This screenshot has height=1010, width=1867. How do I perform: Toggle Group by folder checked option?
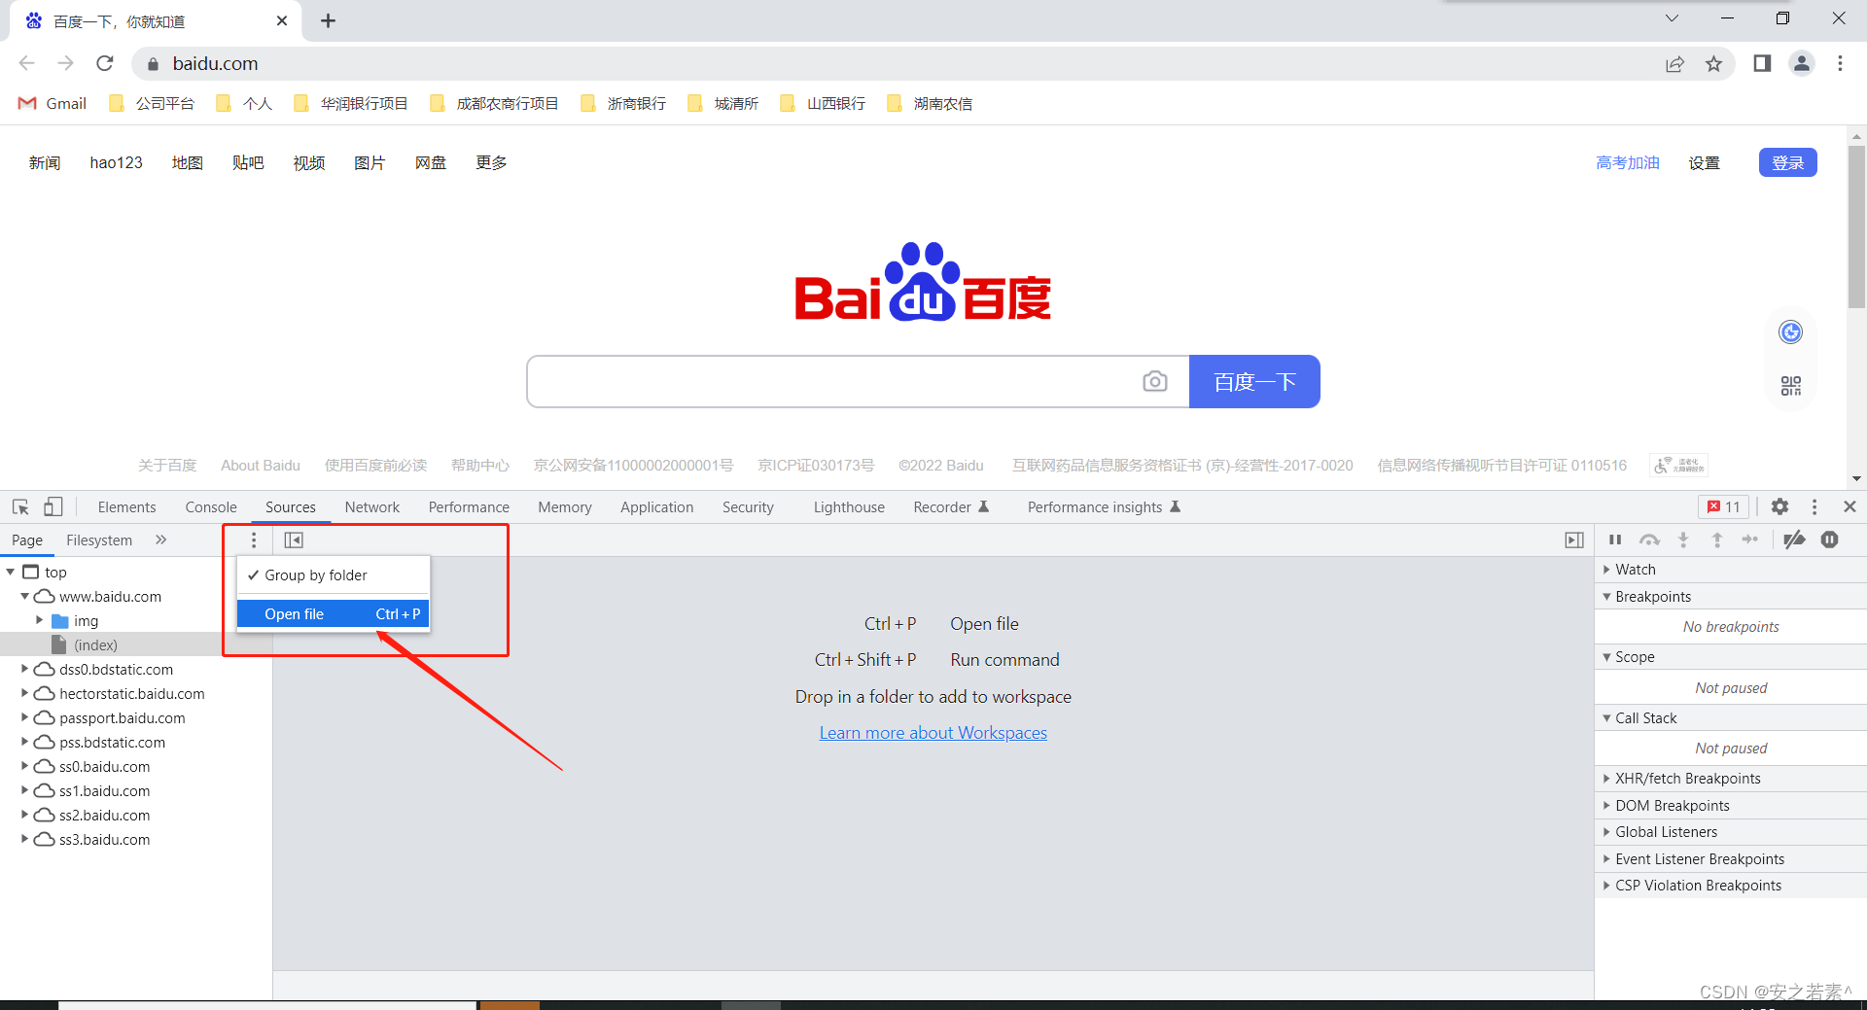click(x=334, y=575)
